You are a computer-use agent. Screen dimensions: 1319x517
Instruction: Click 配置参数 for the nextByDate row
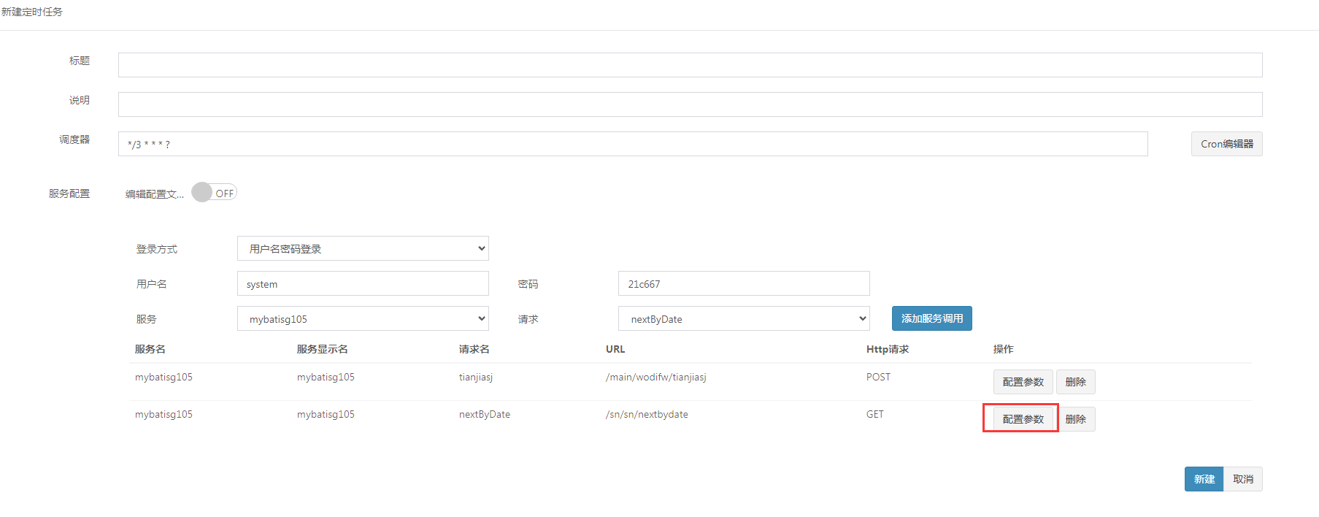[1023, 419]
